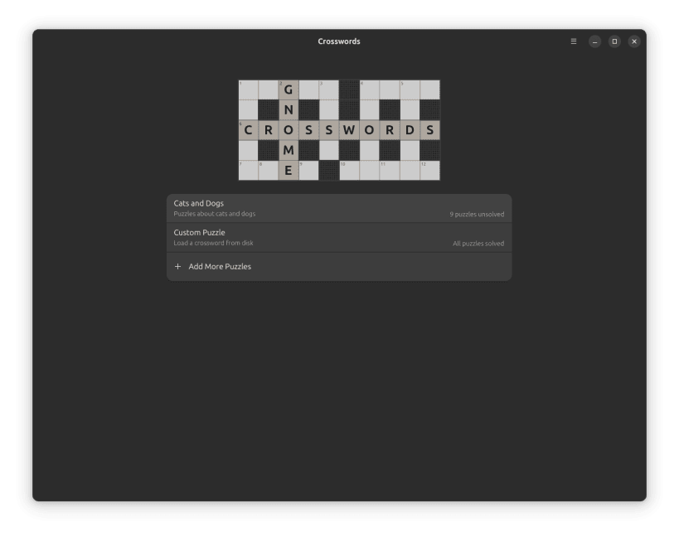Click the "9 puzzles unsolved" label
This screenshot has width=679, height=537.
pyautogui.click(x=478, y=214)
